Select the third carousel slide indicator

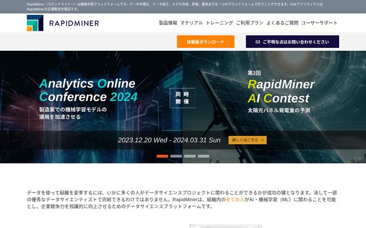(x=190, y=156)
